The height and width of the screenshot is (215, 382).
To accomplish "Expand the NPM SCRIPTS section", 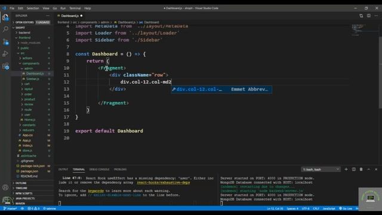I will point(32,193).
